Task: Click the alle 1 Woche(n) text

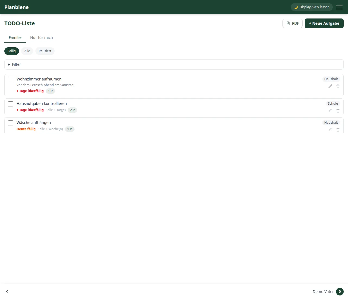Action: click(51, 129)
